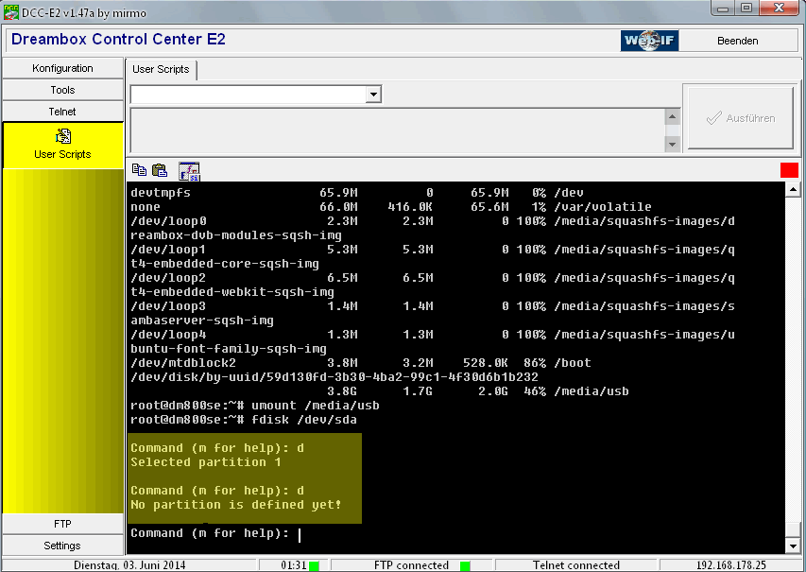Open the script selection dropdown arrow
Viewport: 806px width, 572px height.
pos(373,95)
